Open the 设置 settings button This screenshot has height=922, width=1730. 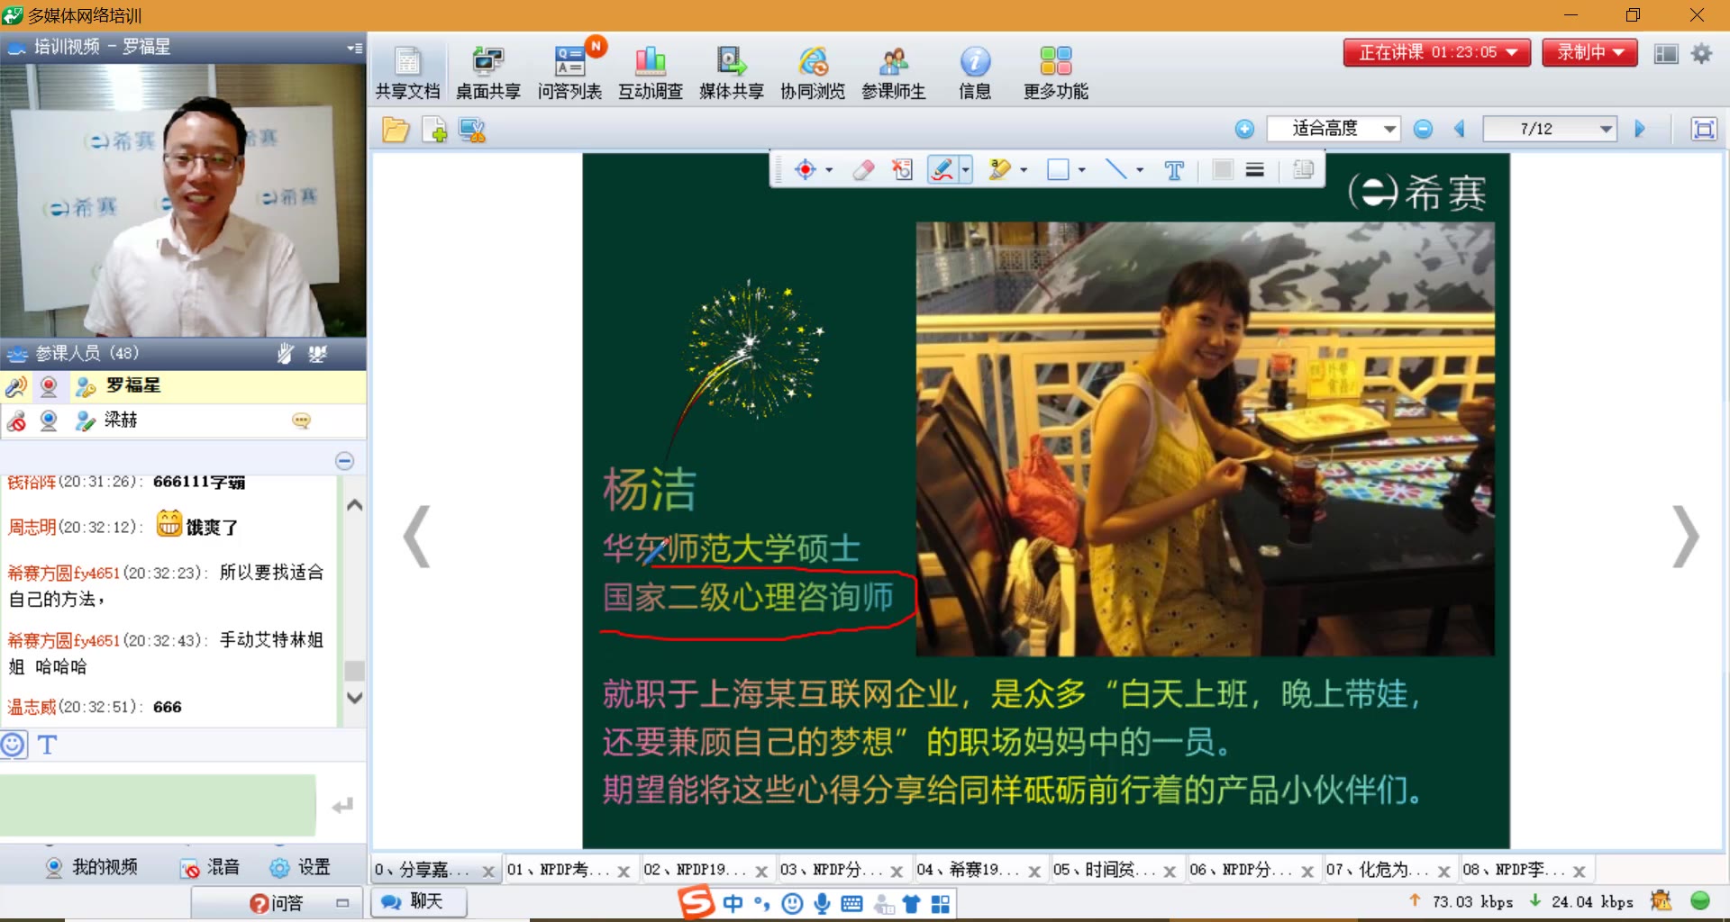300,867
